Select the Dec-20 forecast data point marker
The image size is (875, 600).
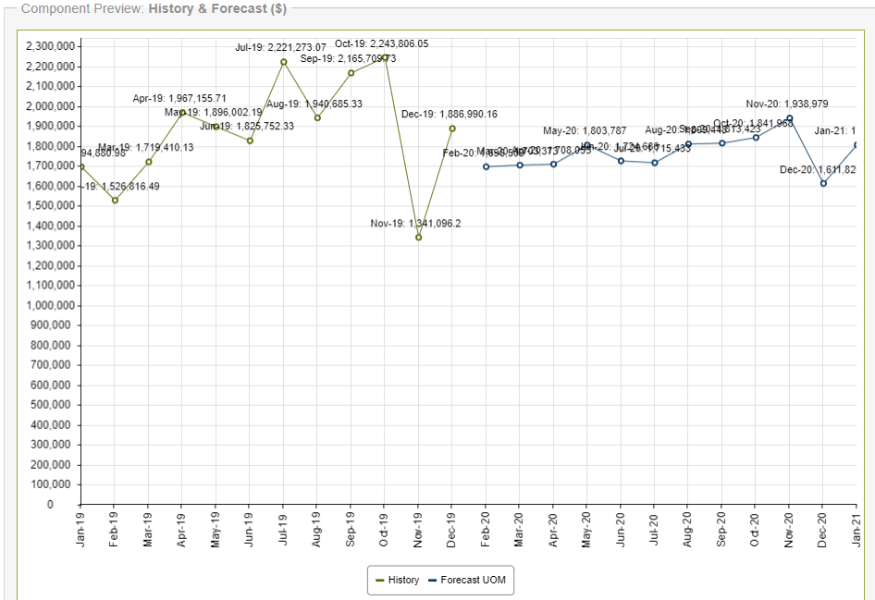tap(823, 183)
